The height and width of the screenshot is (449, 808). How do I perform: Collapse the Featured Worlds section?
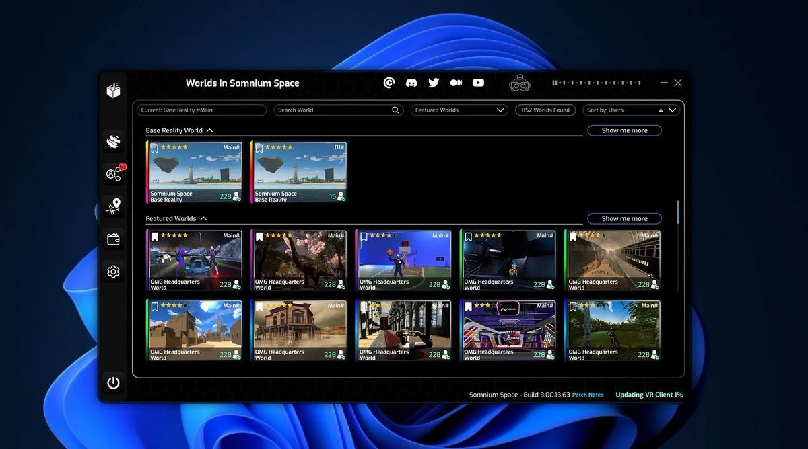tap(203, 218)
